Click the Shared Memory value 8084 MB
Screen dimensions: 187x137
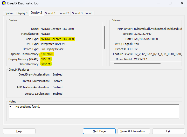click(x=46, y=64)
